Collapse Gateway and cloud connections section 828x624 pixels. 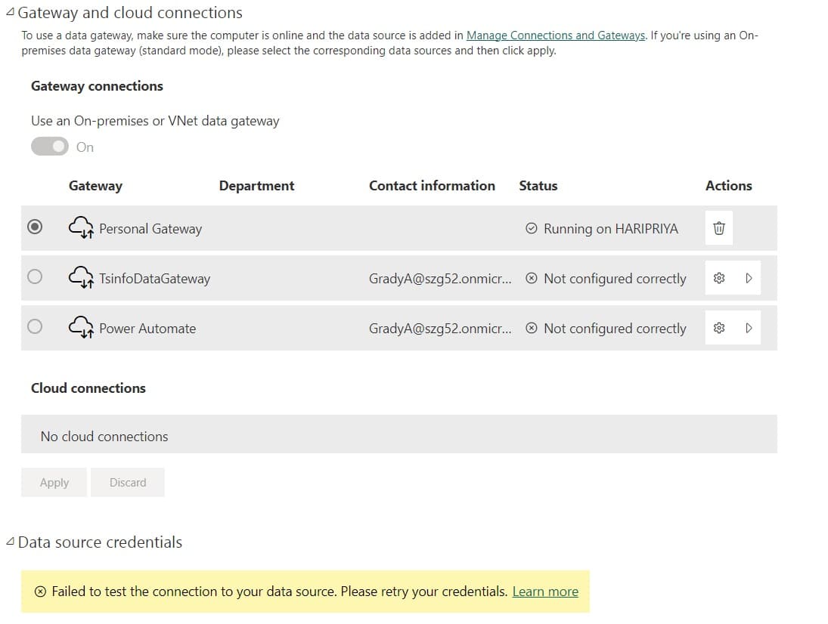(9, 13)
